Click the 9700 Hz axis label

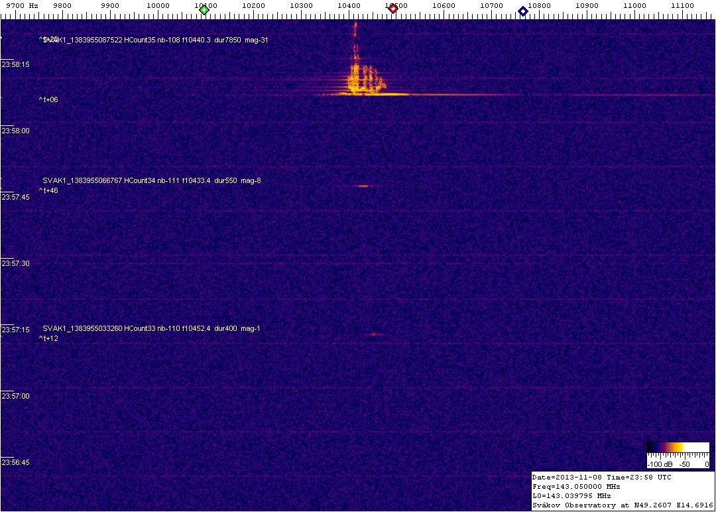(x=23, y=5)
